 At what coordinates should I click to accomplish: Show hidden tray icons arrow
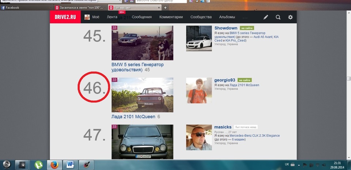point(299,165)
